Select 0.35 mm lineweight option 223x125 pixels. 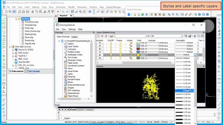coord(184,94)
